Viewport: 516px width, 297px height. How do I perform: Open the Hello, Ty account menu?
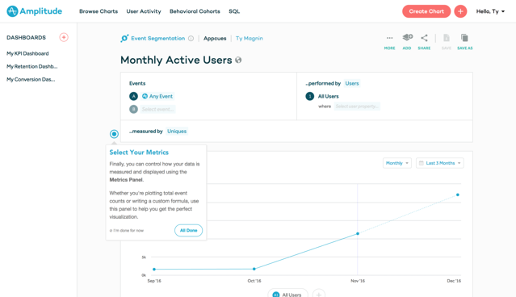coord(490,11)
